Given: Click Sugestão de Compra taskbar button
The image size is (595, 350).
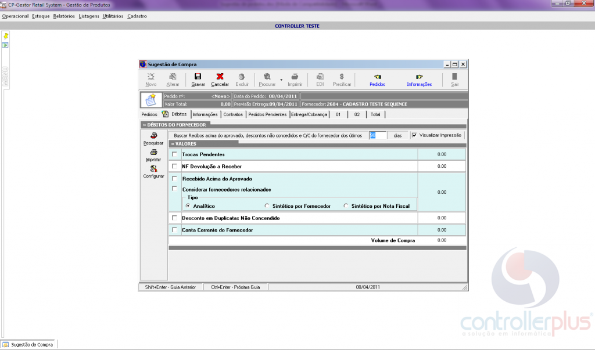Looking at the screenshot, I should click(28, 344).
